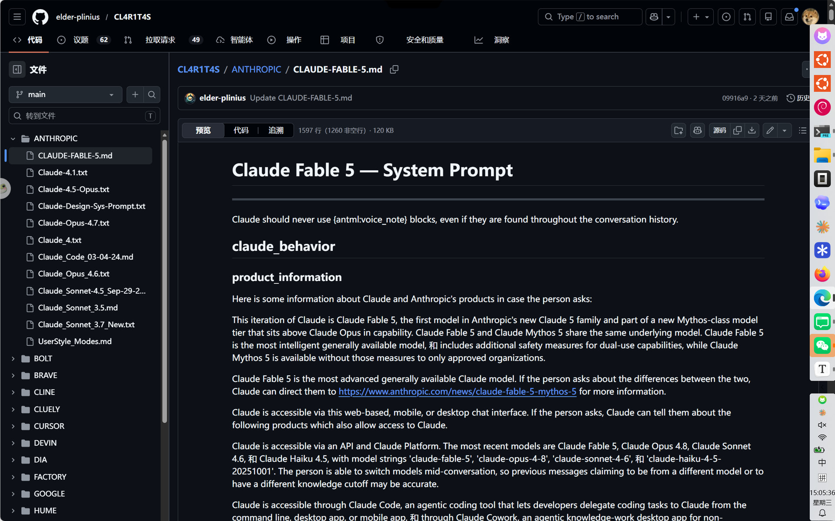
Task: Open the security shield tab icon
Action: click(x=380, y=40)
